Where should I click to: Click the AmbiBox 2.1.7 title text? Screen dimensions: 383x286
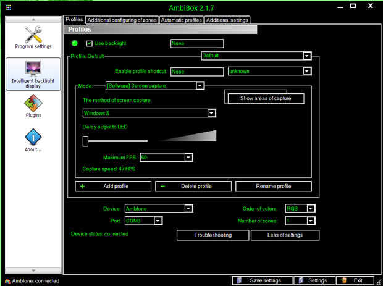click(x=192, y=8)
